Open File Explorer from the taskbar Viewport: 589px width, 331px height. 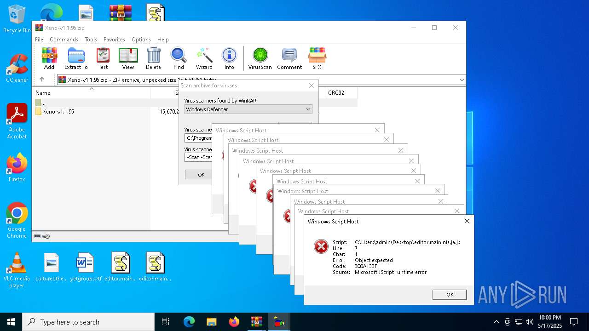tap(212, 322)
